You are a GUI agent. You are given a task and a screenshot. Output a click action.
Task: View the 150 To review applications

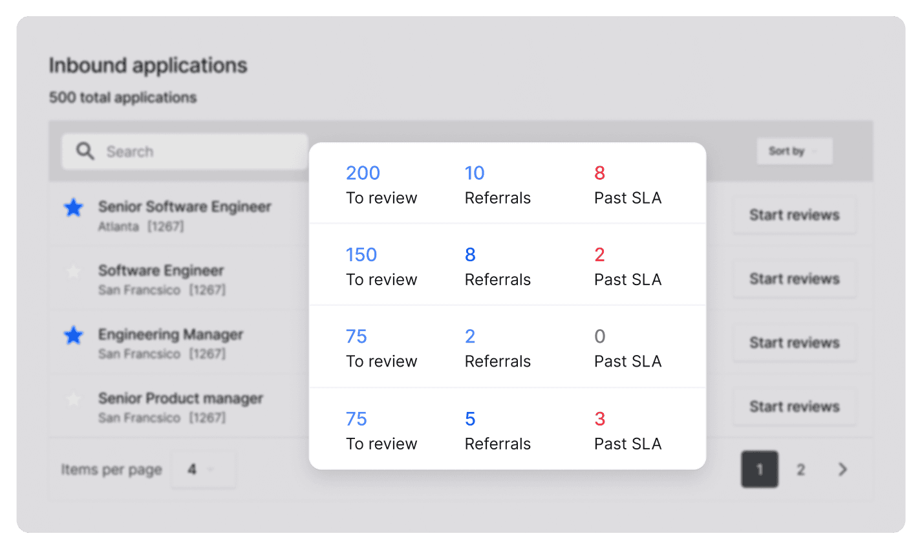pos(361,255)
